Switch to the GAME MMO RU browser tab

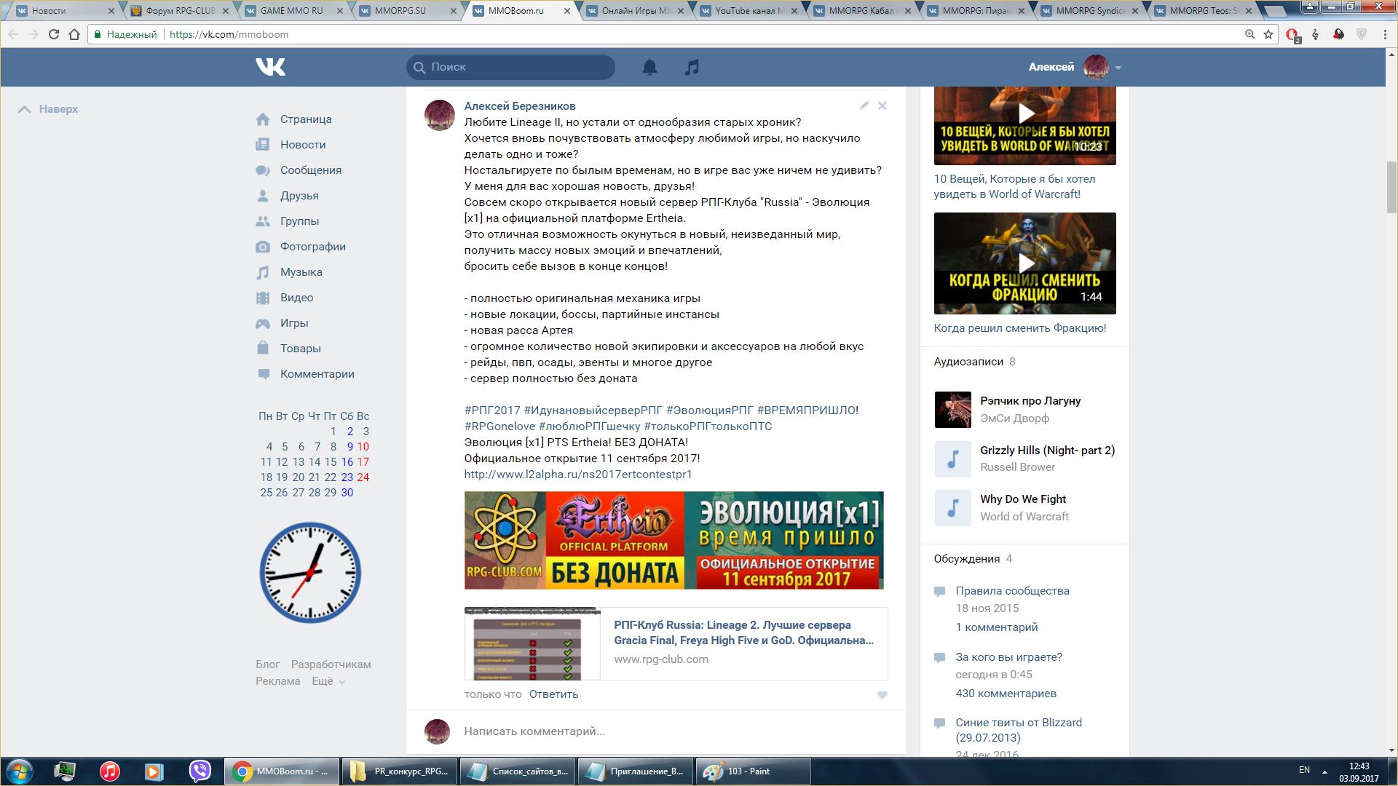(x=291, y=11)
